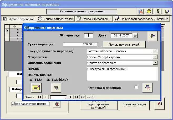173x120 pixels.
Task: Create new record with asterisk navigation button
Action: click(83, 97)
